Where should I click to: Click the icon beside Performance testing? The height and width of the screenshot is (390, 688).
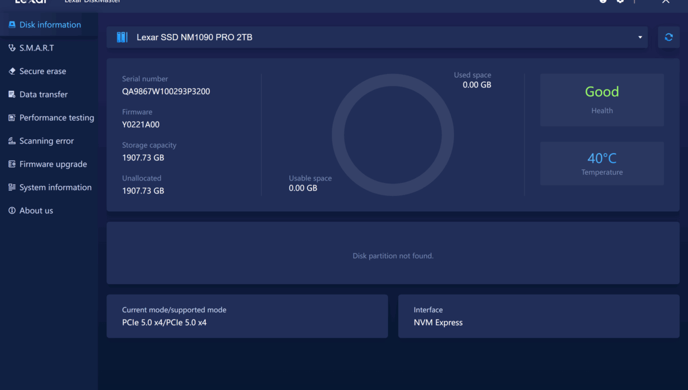pyautogui.click(x=12, y=118)
